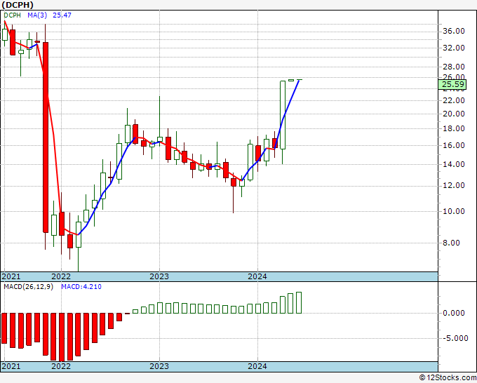Viewport: 477px width, 383px height.
Task: Click the 10.00 price axis label
Action: click(x=454, y=211)
